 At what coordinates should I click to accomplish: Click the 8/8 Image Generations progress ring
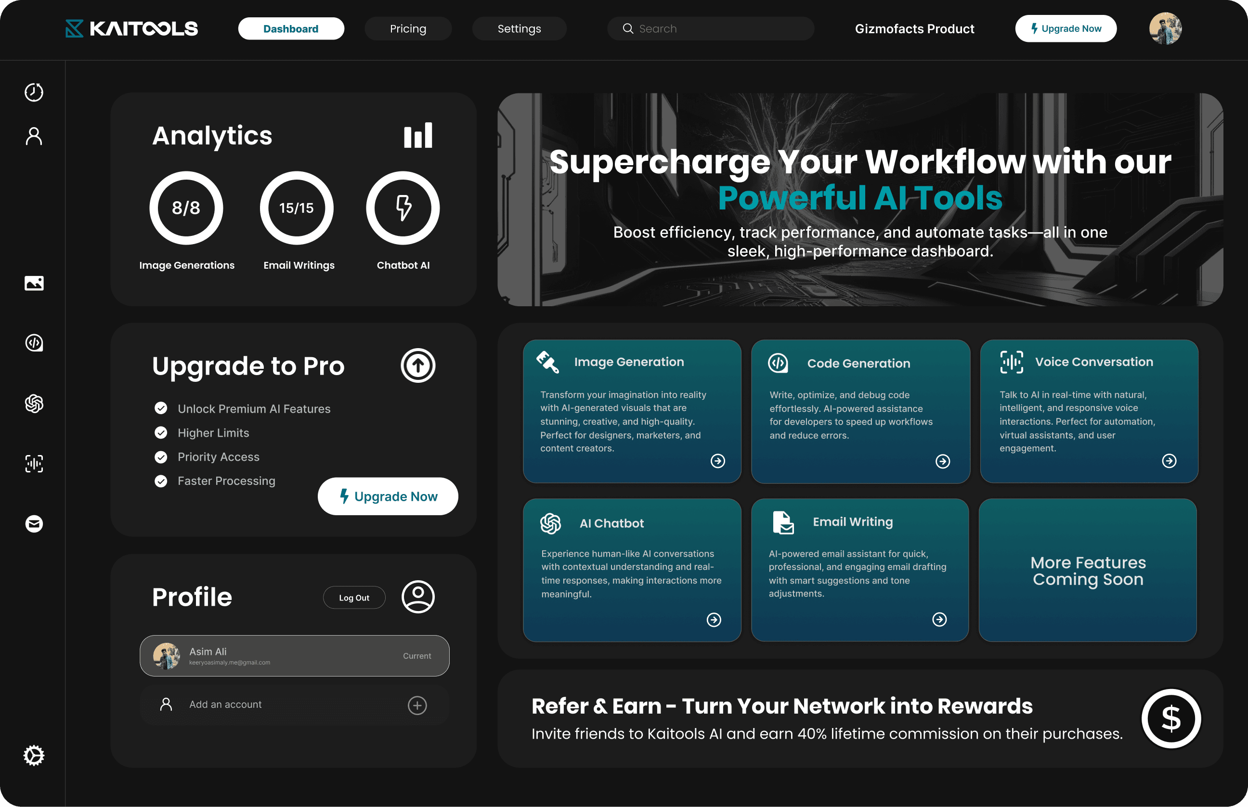point(186,208)
